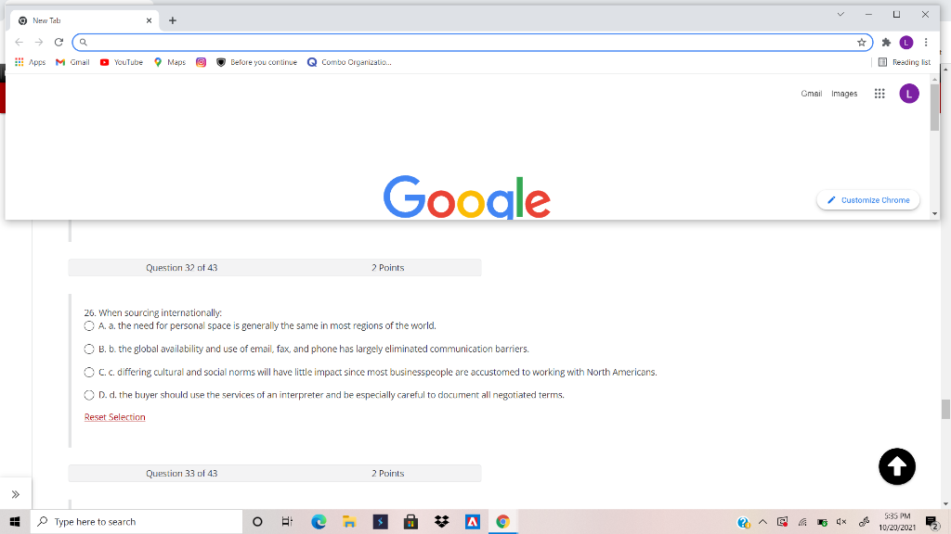Click inside the Google search bar

coord(464,42)
